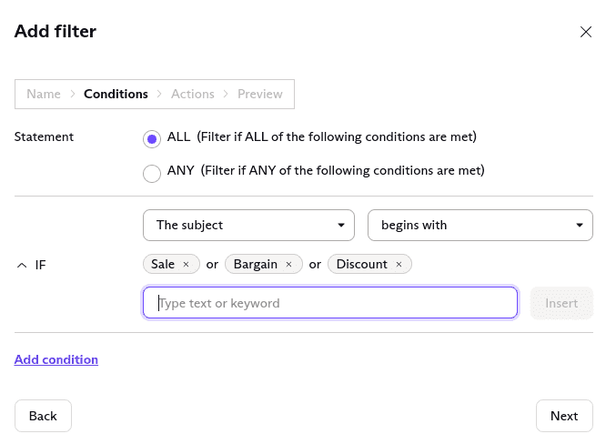Image resolution: width=616 pixels, height=444 pixels.
Task: Go to the Actions step
Action: [x=193, y=94]
